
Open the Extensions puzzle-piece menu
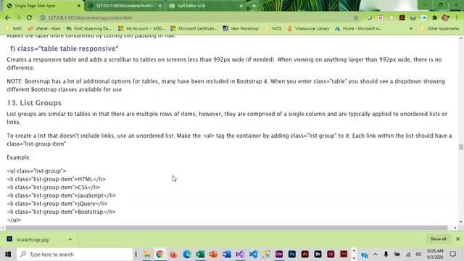tap(435, 17)
